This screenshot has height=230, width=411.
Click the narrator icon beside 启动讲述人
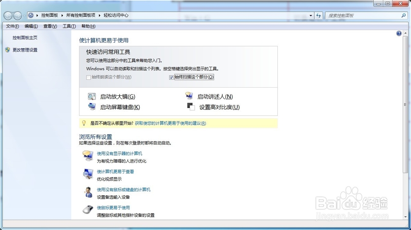(189, 96)
